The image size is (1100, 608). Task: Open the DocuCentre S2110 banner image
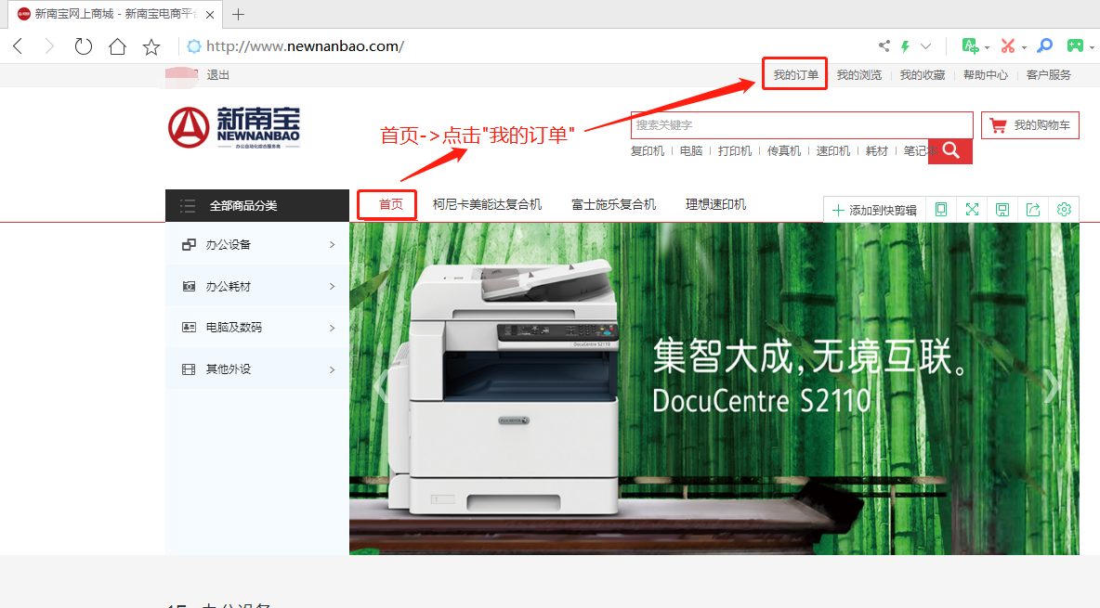pyautogui.click(x=714, y=389)
